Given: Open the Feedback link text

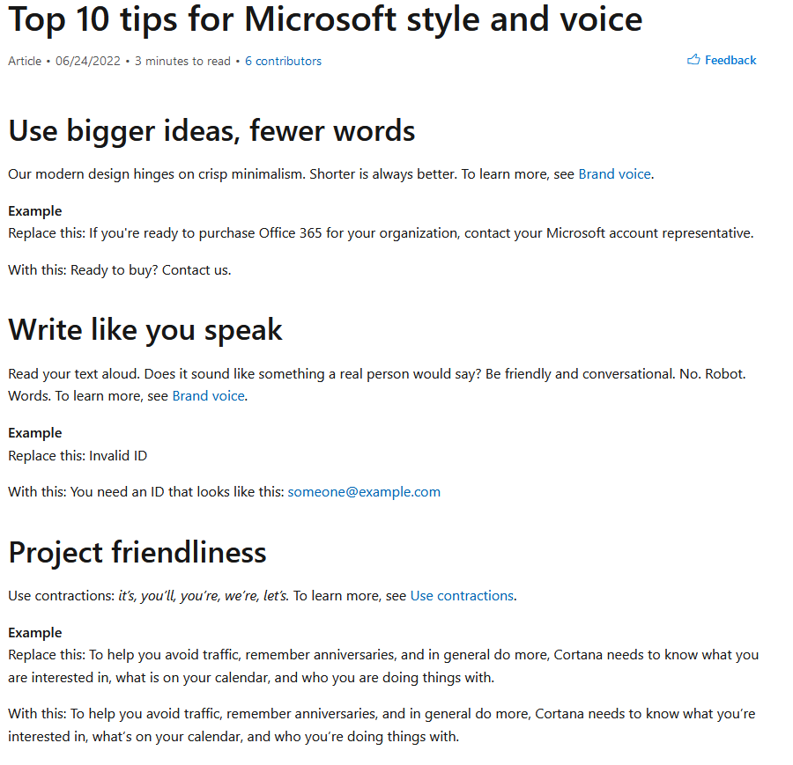Looking at the screenshot, I should pos(730,60).
